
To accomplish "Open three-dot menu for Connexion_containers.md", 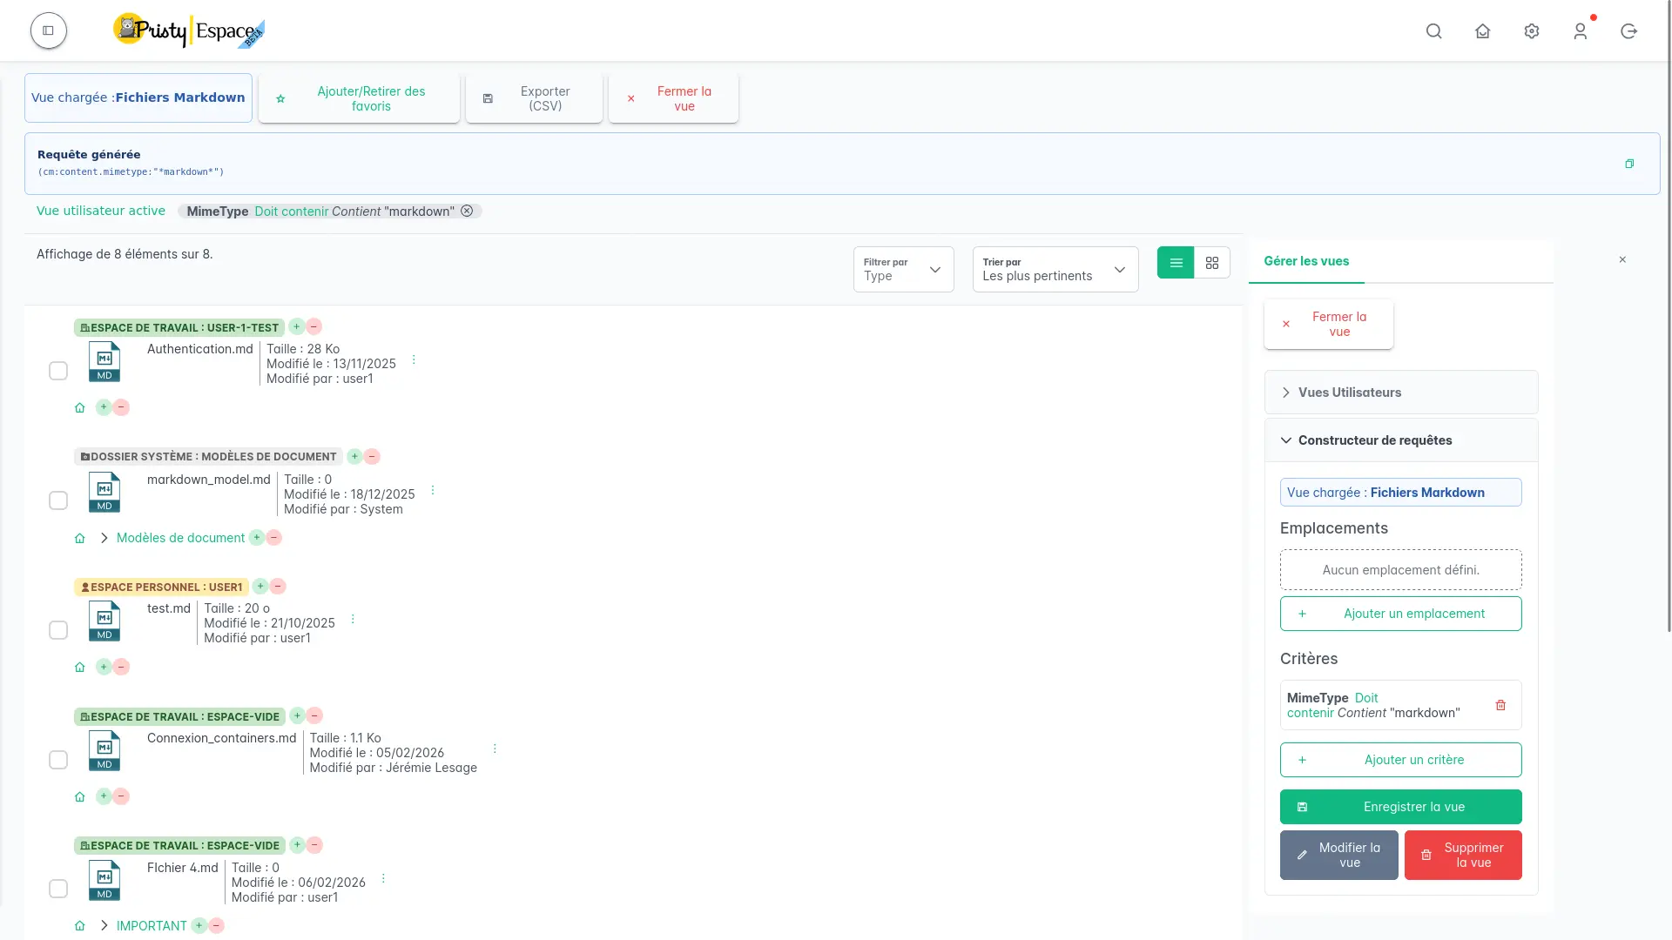I will [x=495, y=749].
